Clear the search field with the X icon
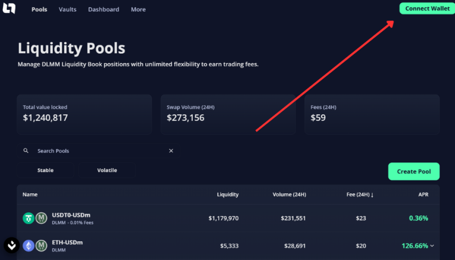 [x=171, y=151]
